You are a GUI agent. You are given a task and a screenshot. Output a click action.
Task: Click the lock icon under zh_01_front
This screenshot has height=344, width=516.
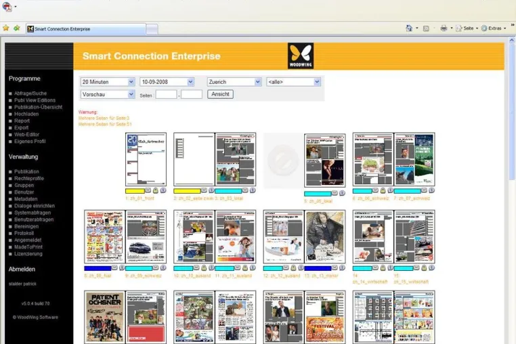pyautogui.click(x=156, y=190)
